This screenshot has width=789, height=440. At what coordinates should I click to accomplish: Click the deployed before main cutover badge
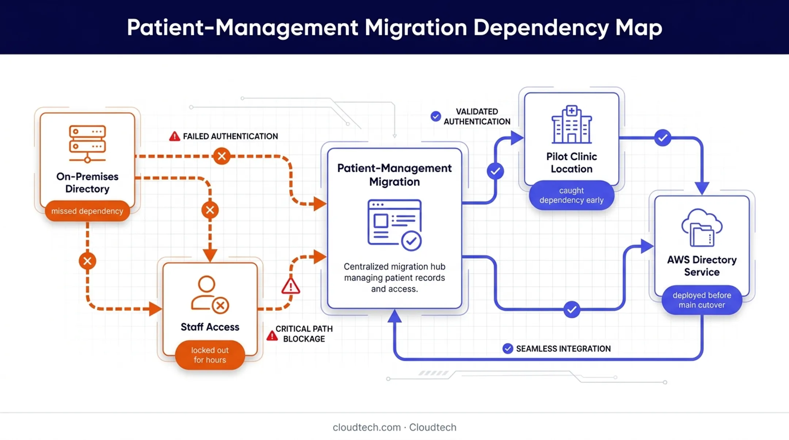702,300
